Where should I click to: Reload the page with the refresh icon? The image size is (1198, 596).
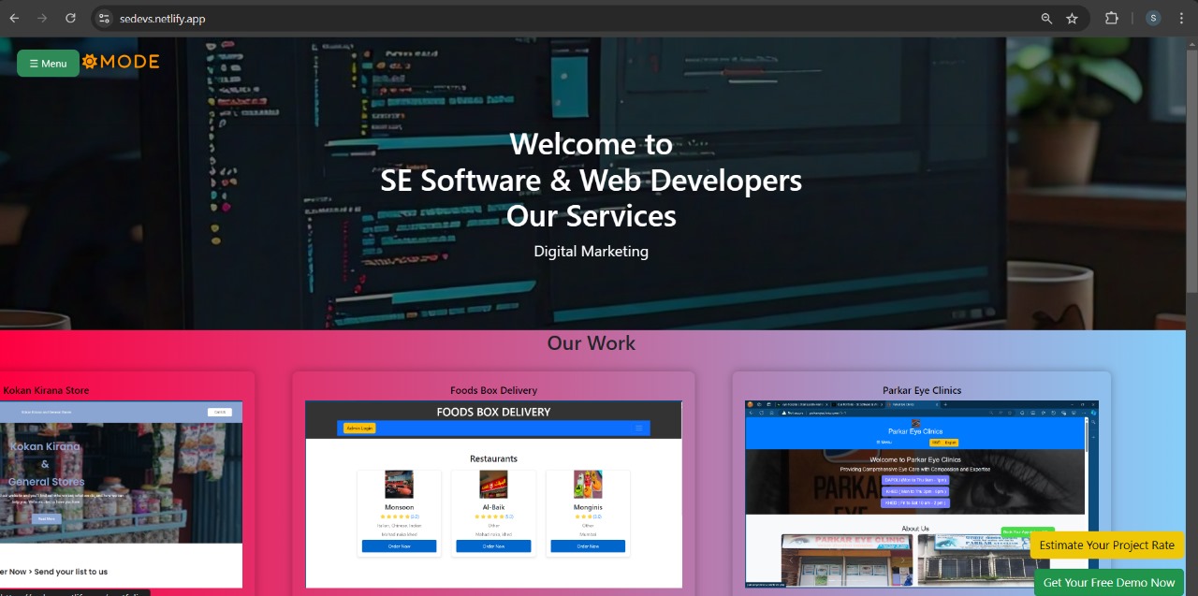click(70, 18)
